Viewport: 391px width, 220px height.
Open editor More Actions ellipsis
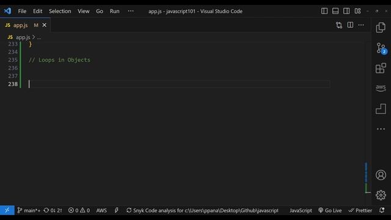coord(361,25)
